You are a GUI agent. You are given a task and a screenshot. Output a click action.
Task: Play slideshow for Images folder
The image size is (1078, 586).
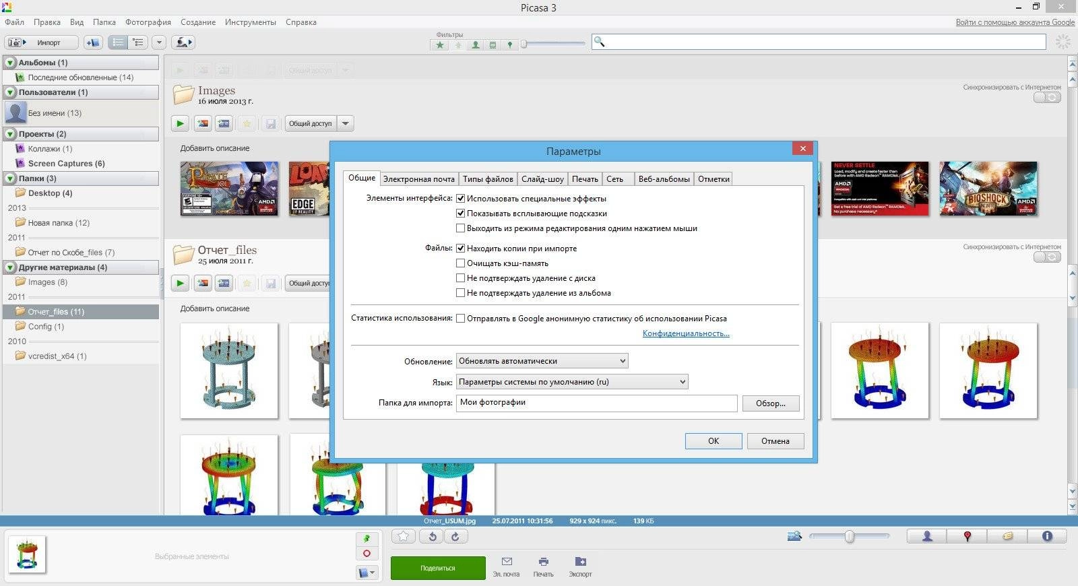click(x=180, y=123)
